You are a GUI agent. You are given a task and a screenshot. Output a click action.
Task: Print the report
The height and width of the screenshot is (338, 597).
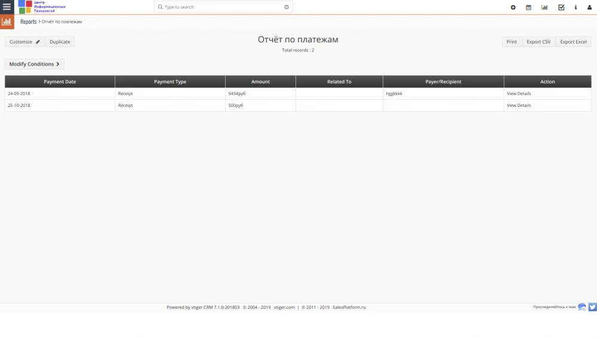[512, 42]
